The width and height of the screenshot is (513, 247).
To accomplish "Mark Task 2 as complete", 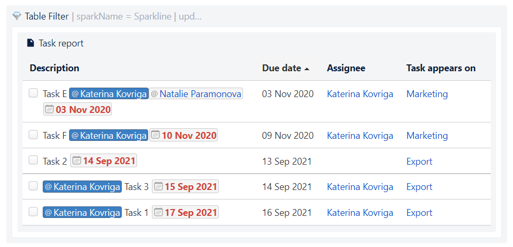I will click(33, 160).
